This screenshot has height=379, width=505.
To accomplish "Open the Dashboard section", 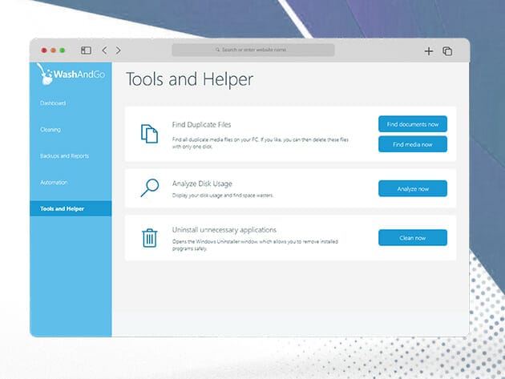I will pyautogui.click(x=53, y=103).
